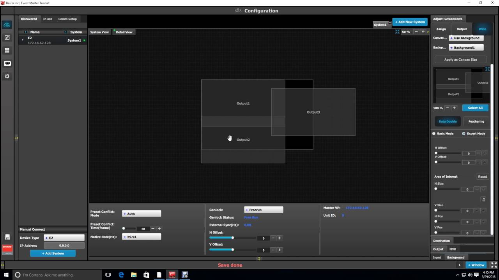Image resolution: width=499 pixels, height=280 pixels.
Task: Close the System1 tab with its X
Action: (389, 23)
